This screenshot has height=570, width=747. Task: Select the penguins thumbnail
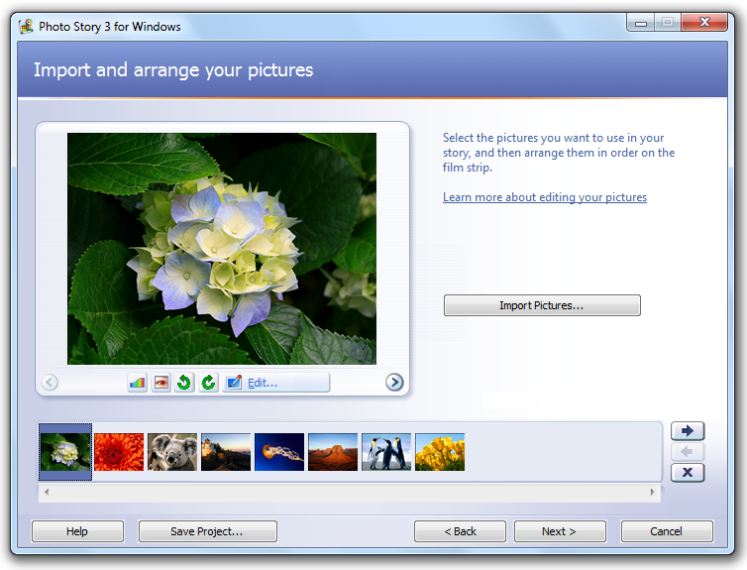[x=386, y=452]
